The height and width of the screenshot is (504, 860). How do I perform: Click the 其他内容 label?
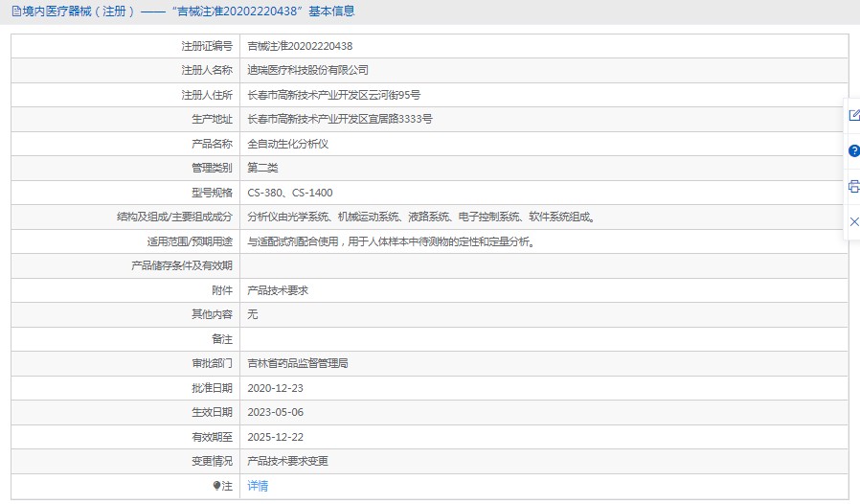coord(212,314)
